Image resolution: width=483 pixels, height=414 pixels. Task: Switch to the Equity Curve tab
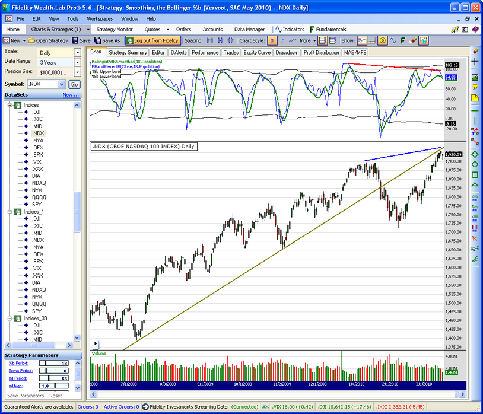[256, 52]
